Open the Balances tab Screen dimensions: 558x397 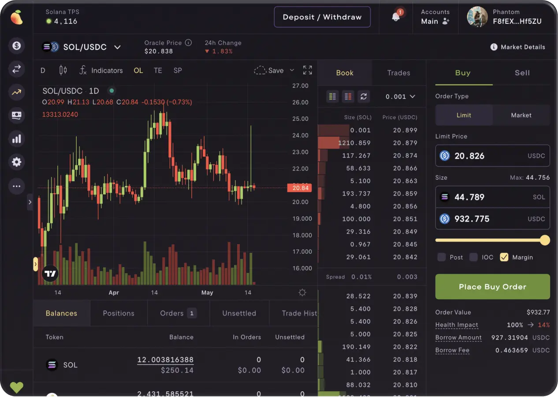pyautogui.click(x=62, y=313)
